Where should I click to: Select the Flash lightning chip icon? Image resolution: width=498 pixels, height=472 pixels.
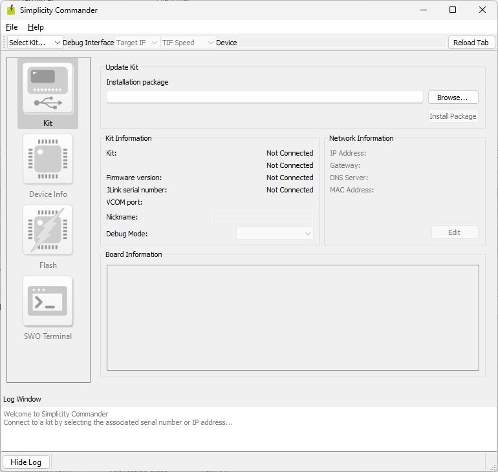click(48, 230)
